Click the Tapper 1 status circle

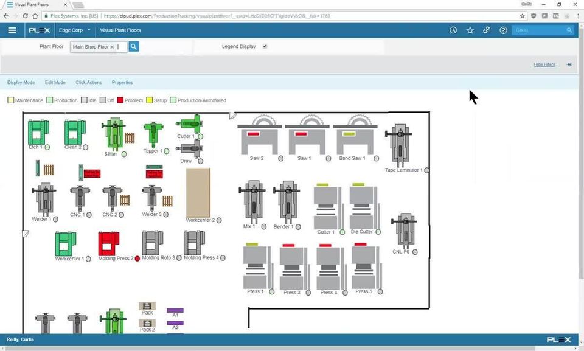[x=167, y=151]
